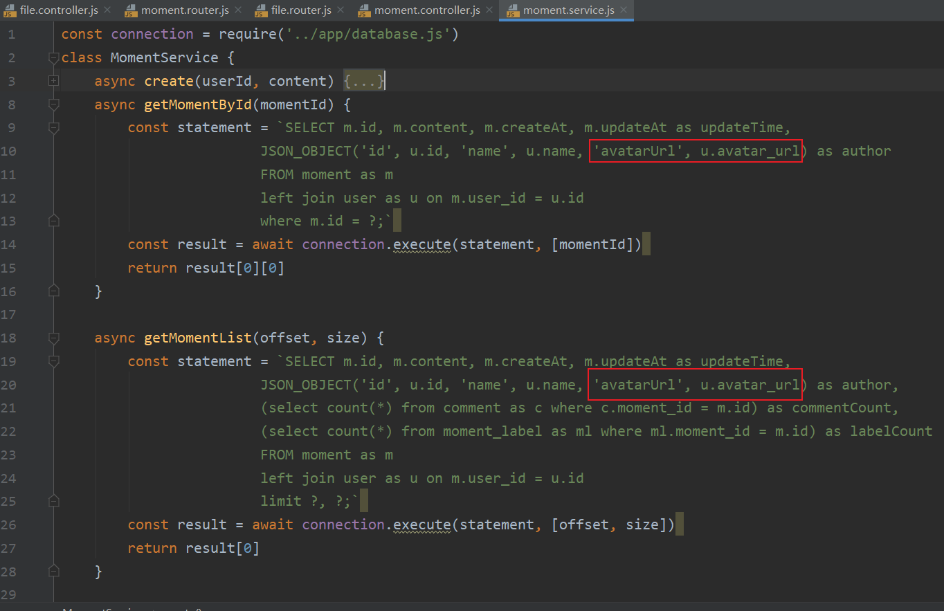Collapse the MomentService class fold marker
Viewport: 944px width, 611px height.
point(54,58)
